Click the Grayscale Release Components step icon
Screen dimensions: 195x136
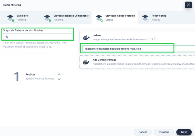[x=47, y=18]
